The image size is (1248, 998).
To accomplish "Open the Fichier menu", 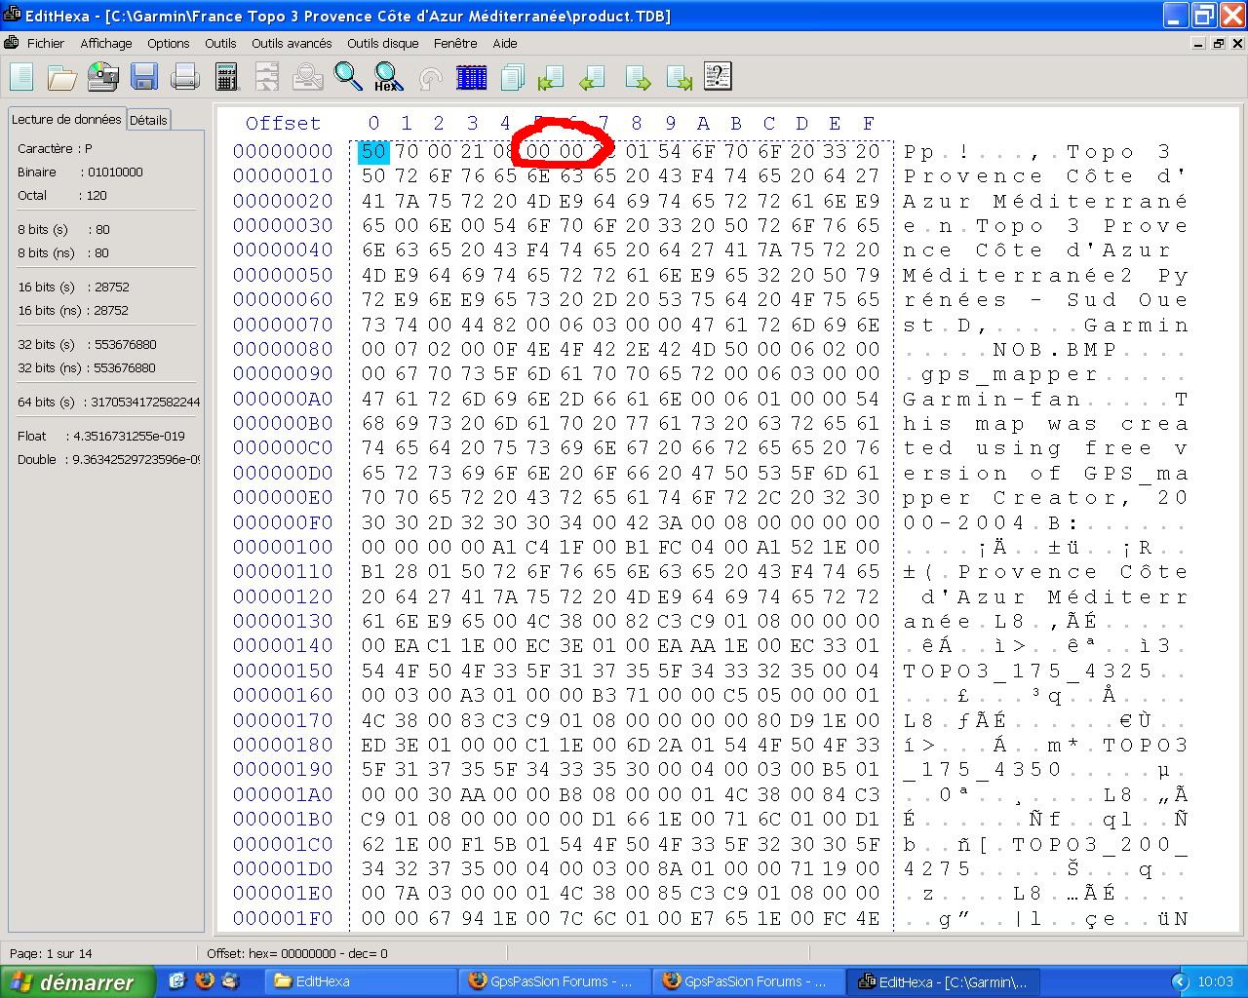I will pos(46,43).
